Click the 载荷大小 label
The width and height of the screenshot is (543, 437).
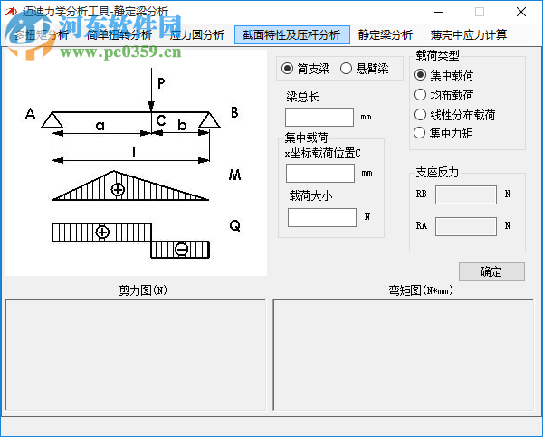pyautogui.click(x=310, y=195)
